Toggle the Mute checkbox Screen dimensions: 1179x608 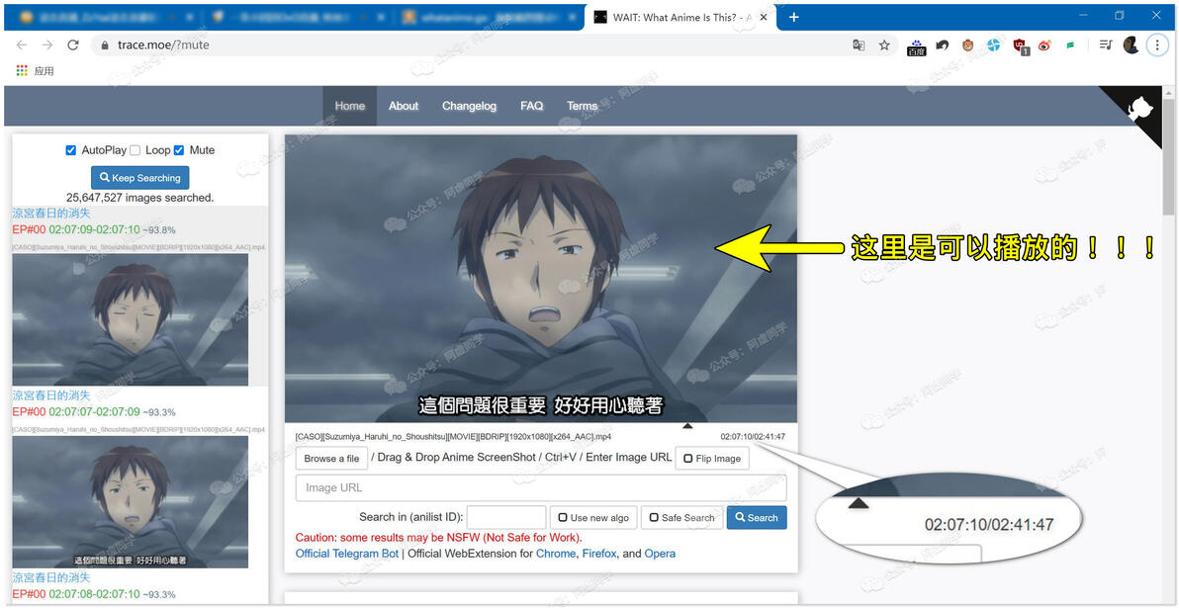pos(179,150)
